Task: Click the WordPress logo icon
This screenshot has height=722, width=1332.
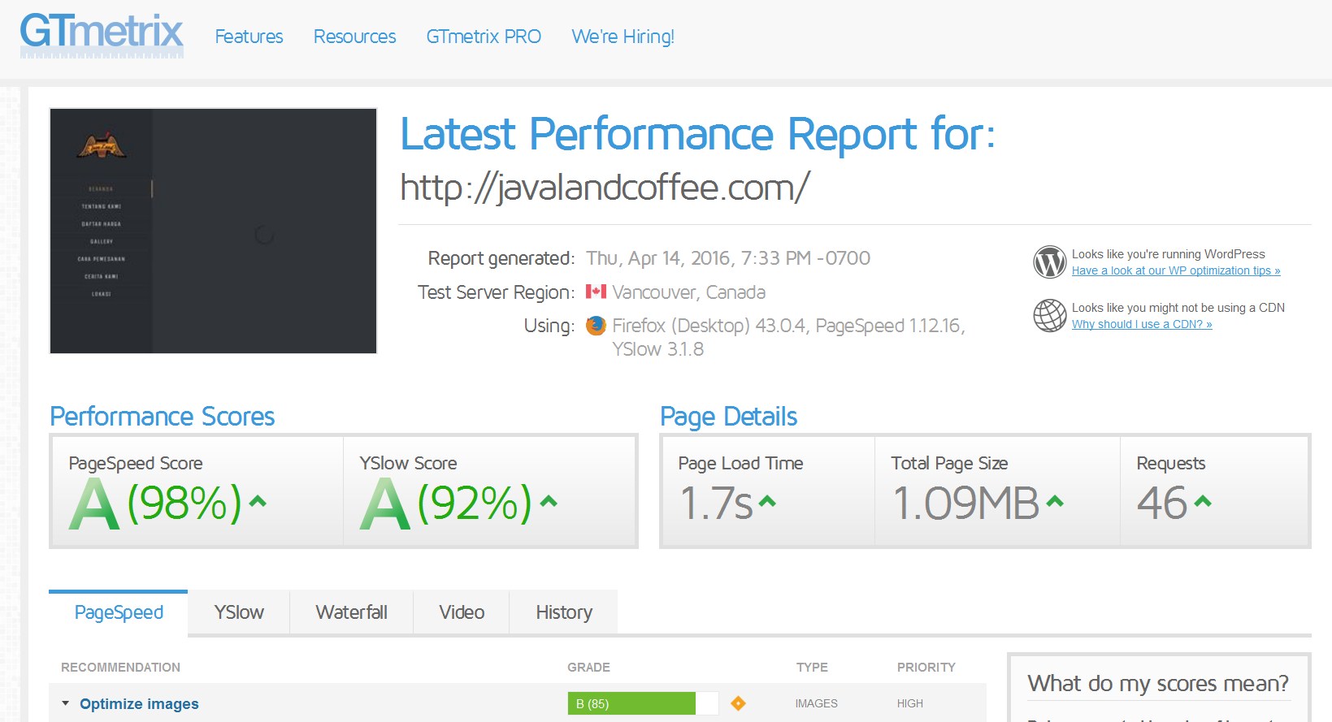Action: (x=1049, y=262)
